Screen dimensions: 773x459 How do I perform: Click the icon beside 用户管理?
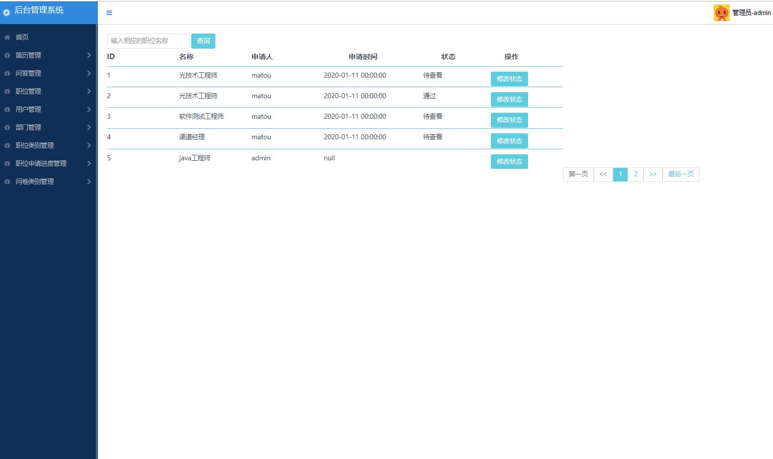[x=7, y=109]
